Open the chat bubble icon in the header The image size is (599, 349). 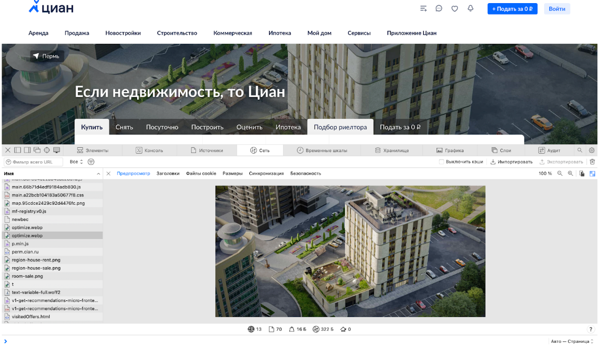(439, 8)
